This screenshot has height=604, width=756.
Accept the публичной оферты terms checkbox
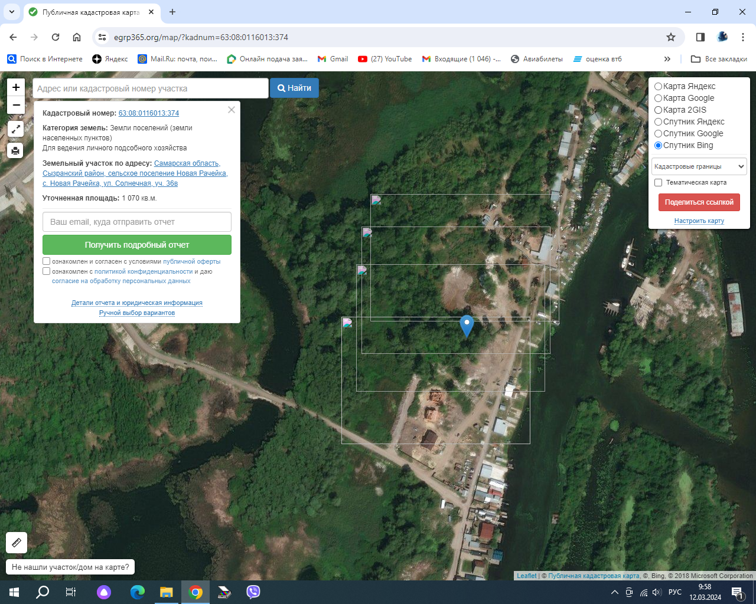(x=46, y=261)
